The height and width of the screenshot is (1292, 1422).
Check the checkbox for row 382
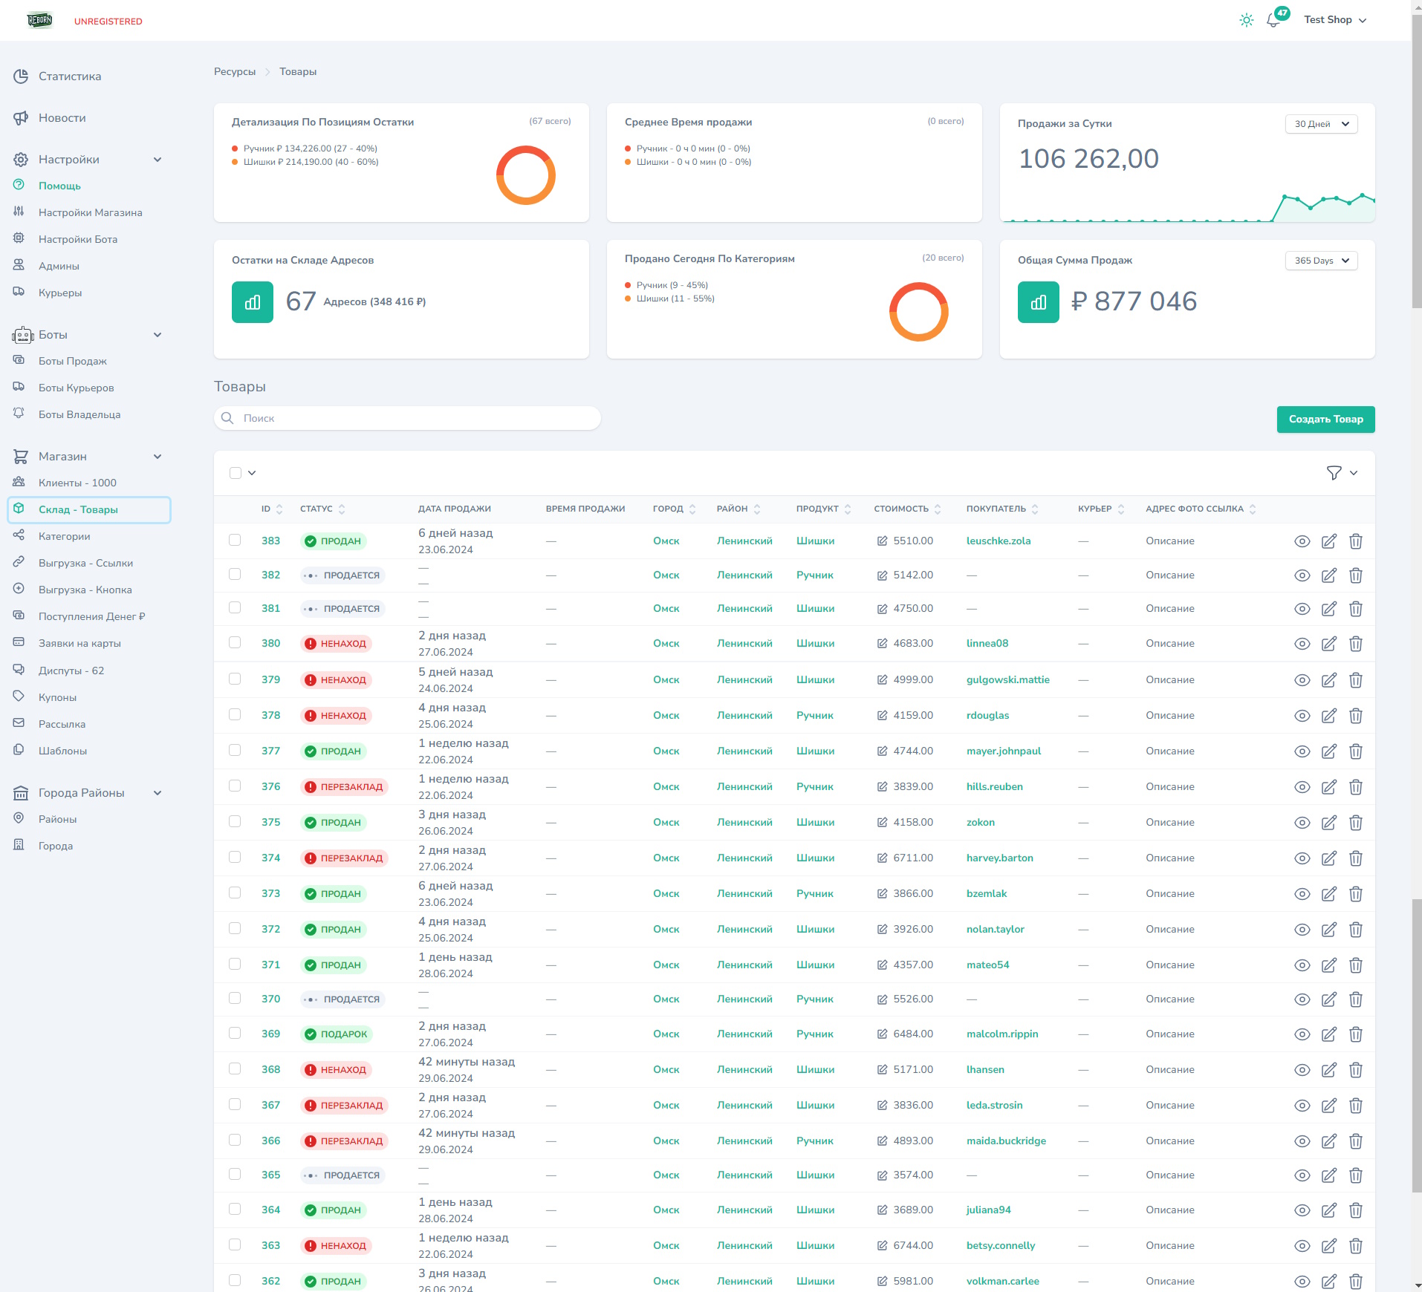pyautogui.click(x=235, y=575)
